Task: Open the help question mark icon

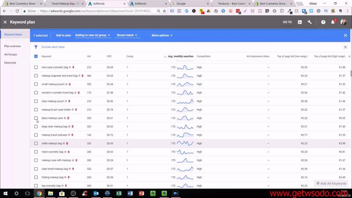Action: click(x=323, y=22)
